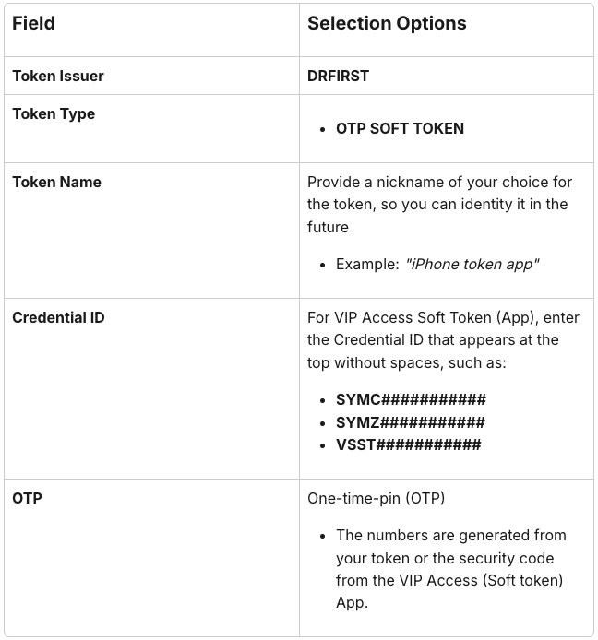Click the nickname description paragraph

[439, 205]
